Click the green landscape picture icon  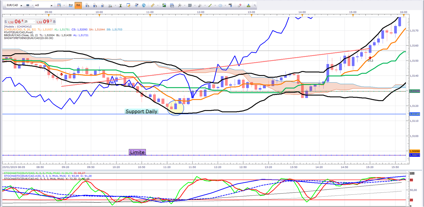click(164, 5)
